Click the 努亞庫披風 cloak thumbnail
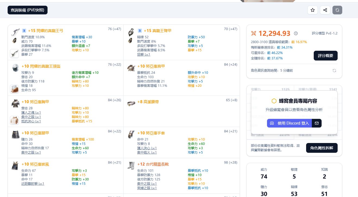The image size is (358, 197). click(15, 166)
